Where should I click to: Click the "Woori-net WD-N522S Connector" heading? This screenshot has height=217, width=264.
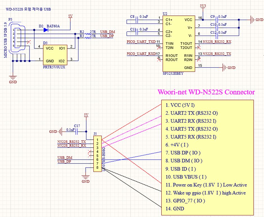pos(206,92)
